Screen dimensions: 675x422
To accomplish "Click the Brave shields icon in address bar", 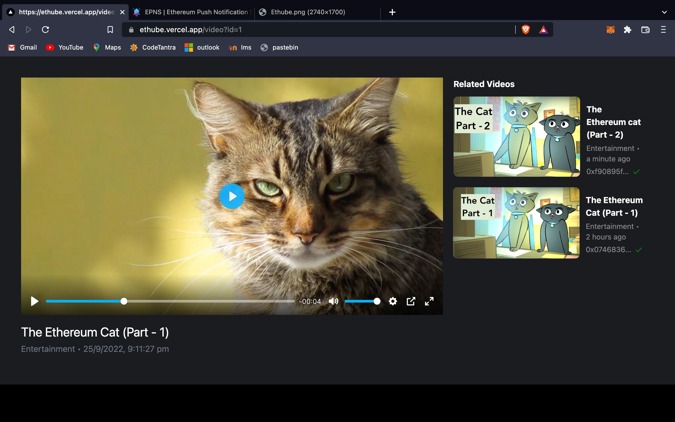I will [x=526, y=30].
